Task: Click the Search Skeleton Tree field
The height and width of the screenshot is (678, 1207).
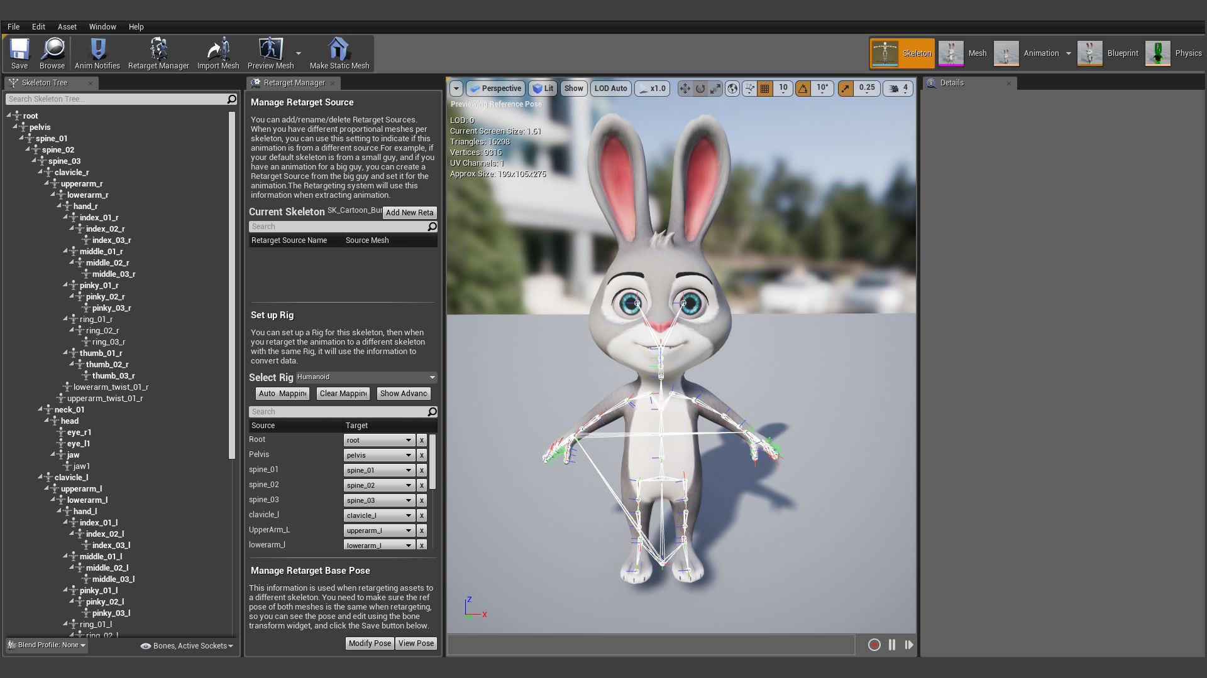Action: pyautogui.click(x=116, y=99)
